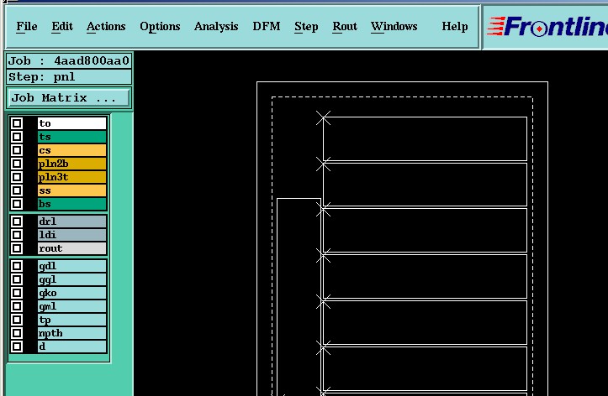This screenshot has width=608, height=396.
Task: Enable the pln3t layer checkbox
Action: (x=17, y=177)
